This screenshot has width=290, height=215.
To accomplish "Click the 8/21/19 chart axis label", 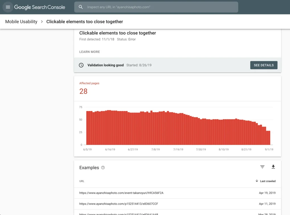I will pyautogui.click(x=246, y=150).
